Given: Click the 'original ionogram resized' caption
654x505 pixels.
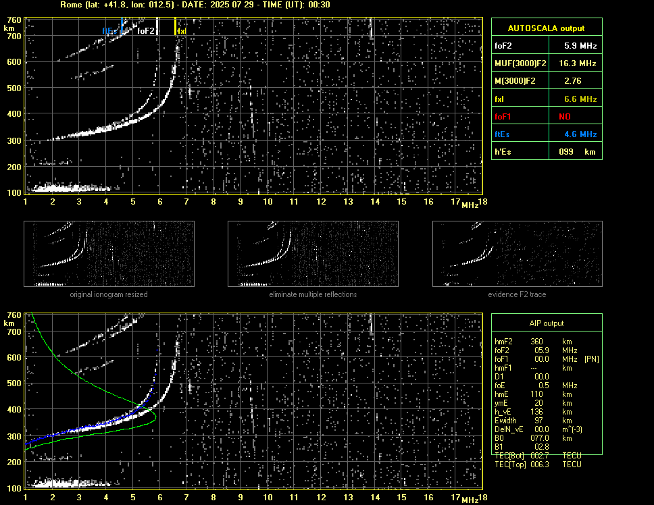Looking at the screenshot, I should coord(109,294).
